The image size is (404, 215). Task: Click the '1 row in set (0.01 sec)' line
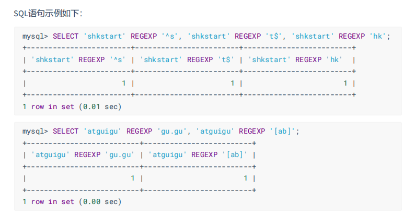(x=72, y=106)
